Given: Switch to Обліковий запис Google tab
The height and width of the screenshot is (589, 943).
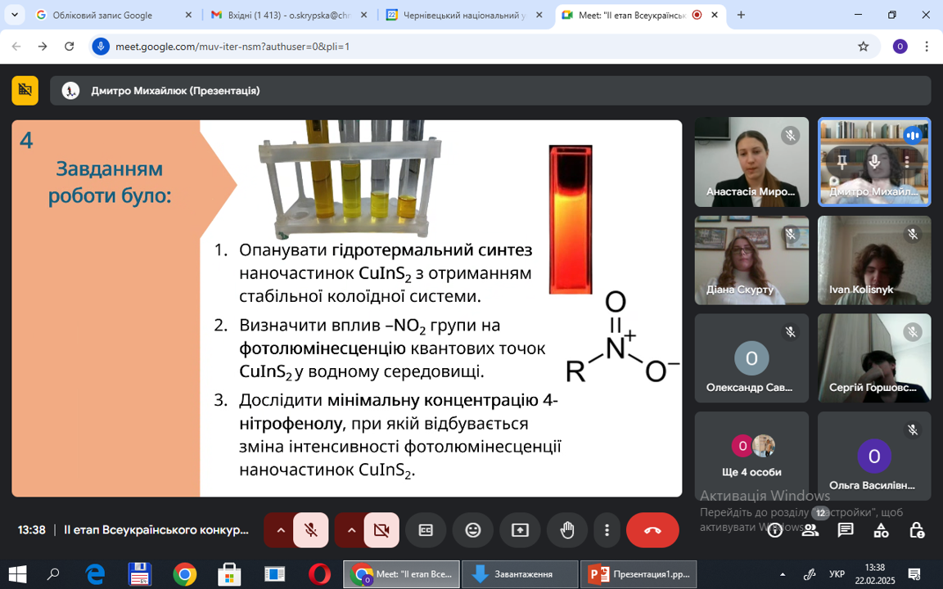Looking at the screenshot, I should point(114,15).
